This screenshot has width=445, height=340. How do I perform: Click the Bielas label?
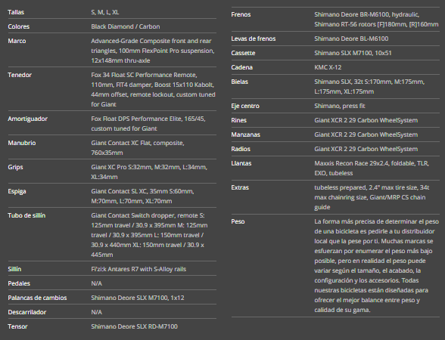coord(239,82)
